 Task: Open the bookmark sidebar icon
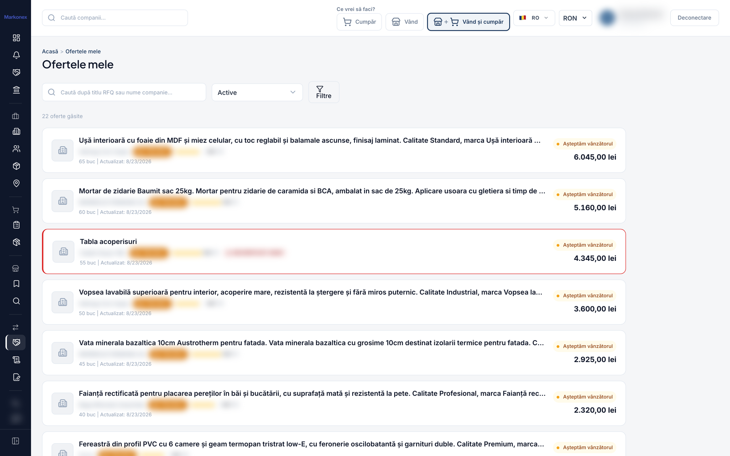click(x=16, y=284)
